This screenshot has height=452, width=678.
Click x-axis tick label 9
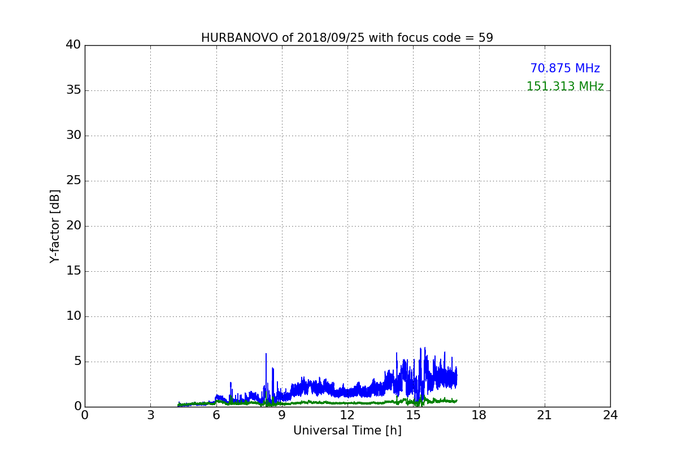click(282, 415)
